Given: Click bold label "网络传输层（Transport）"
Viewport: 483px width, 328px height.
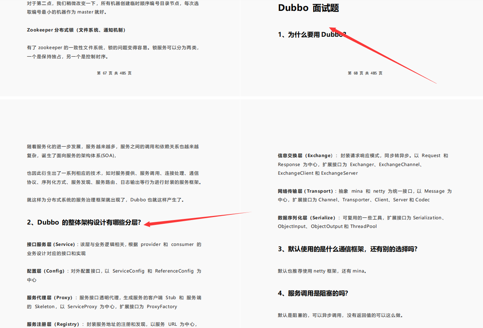Looking at the screenshot, I should (306, 191).
